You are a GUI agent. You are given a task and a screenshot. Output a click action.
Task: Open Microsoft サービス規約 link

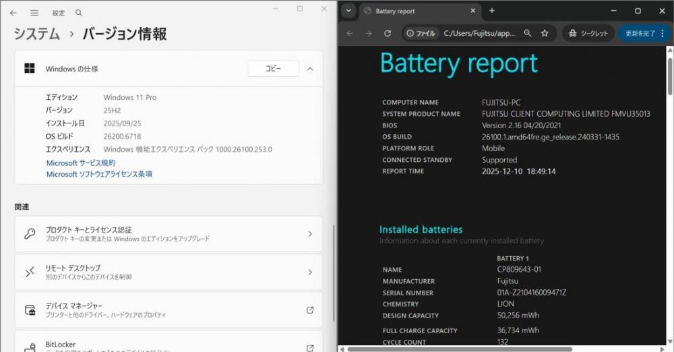[81, 163]
